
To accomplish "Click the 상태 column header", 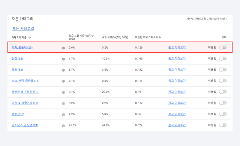I will coord(224,37).
